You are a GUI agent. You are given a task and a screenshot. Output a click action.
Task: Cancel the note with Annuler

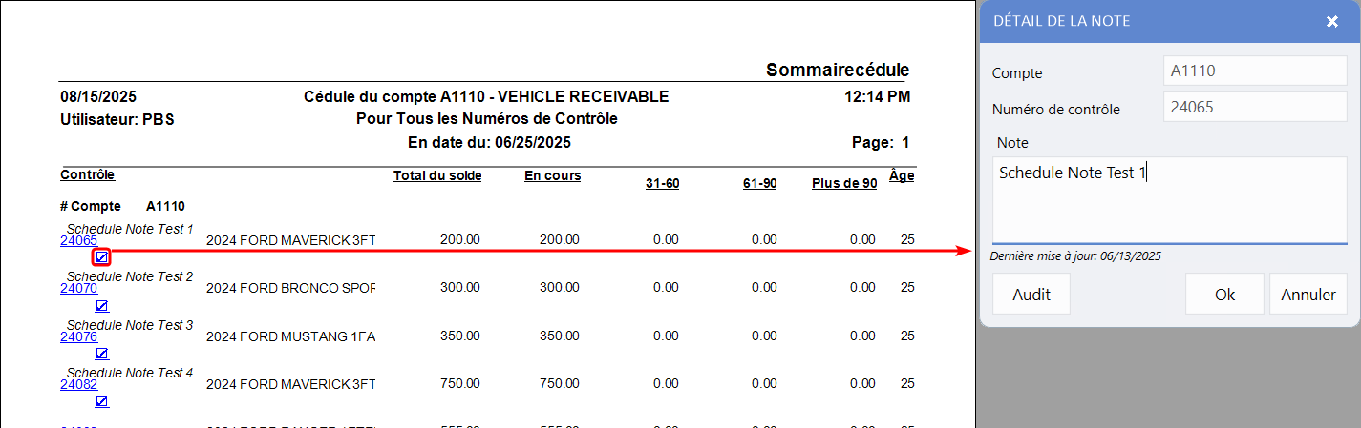point(1308,295)
